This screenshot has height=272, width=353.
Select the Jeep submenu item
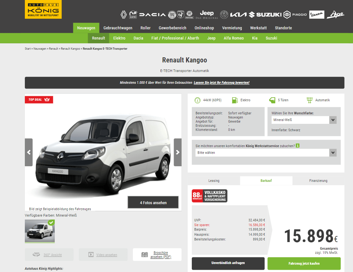click(x=212, y=38)
